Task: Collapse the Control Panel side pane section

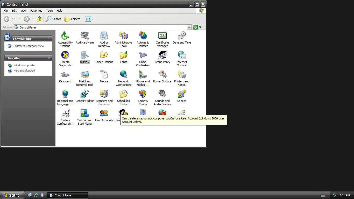Action: click(49, 39)
